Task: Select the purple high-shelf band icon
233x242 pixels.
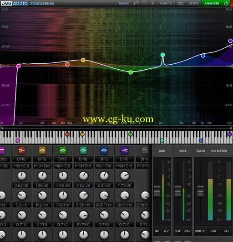Action: (x=125, y=150)
